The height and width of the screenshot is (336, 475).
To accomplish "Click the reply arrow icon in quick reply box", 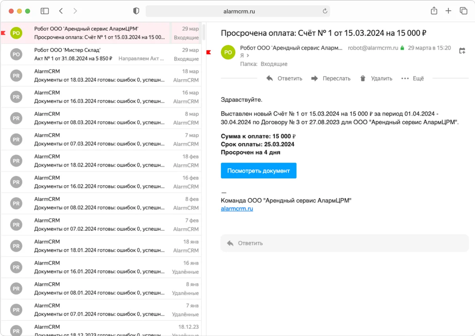I will click(230, 243).
